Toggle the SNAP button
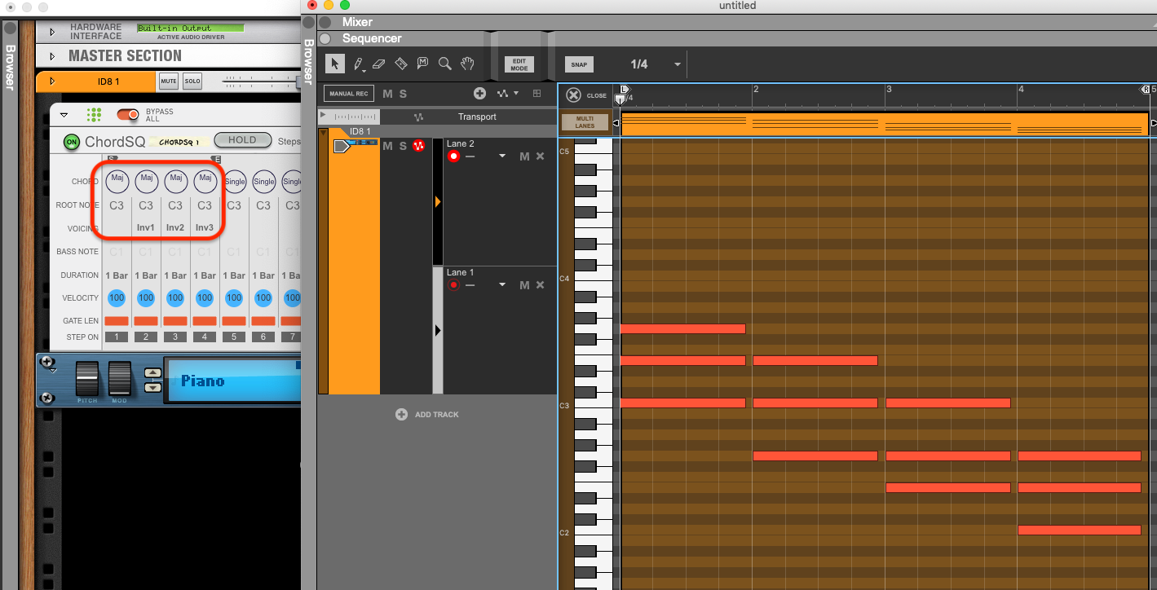1157x590 pixels. pos(580,64)
